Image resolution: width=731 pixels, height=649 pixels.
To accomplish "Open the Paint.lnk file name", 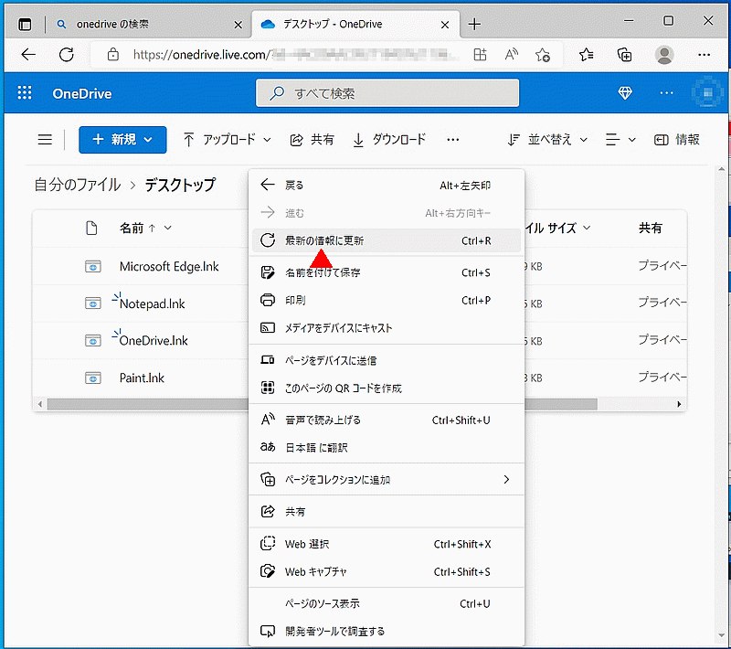I will pos(142,378).
